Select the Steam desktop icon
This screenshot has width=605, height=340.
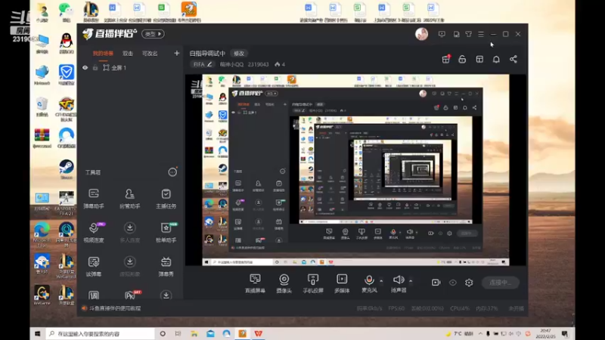click(x=67, y=169)
